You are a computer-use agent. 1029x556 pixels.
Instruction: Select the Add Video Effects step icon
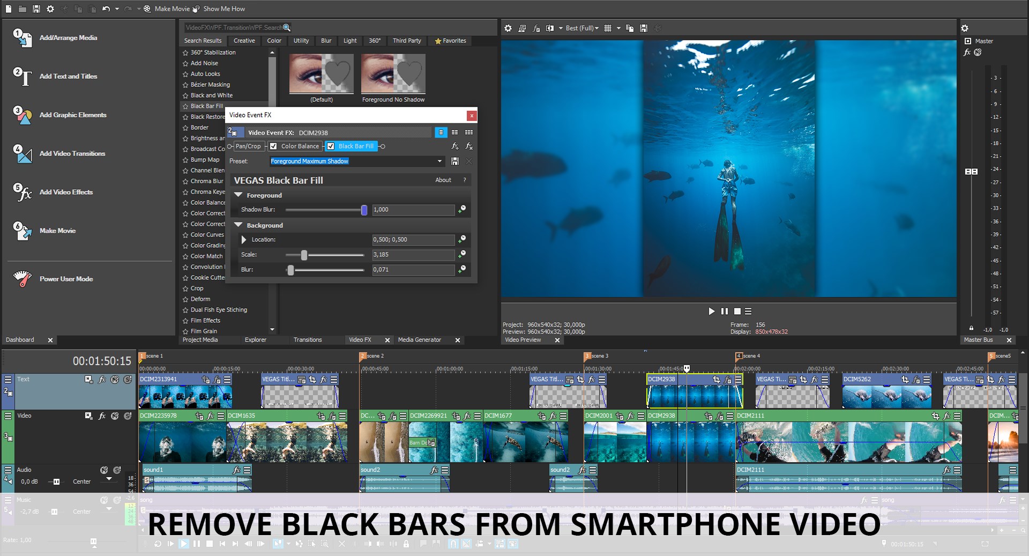coord(24,193)
